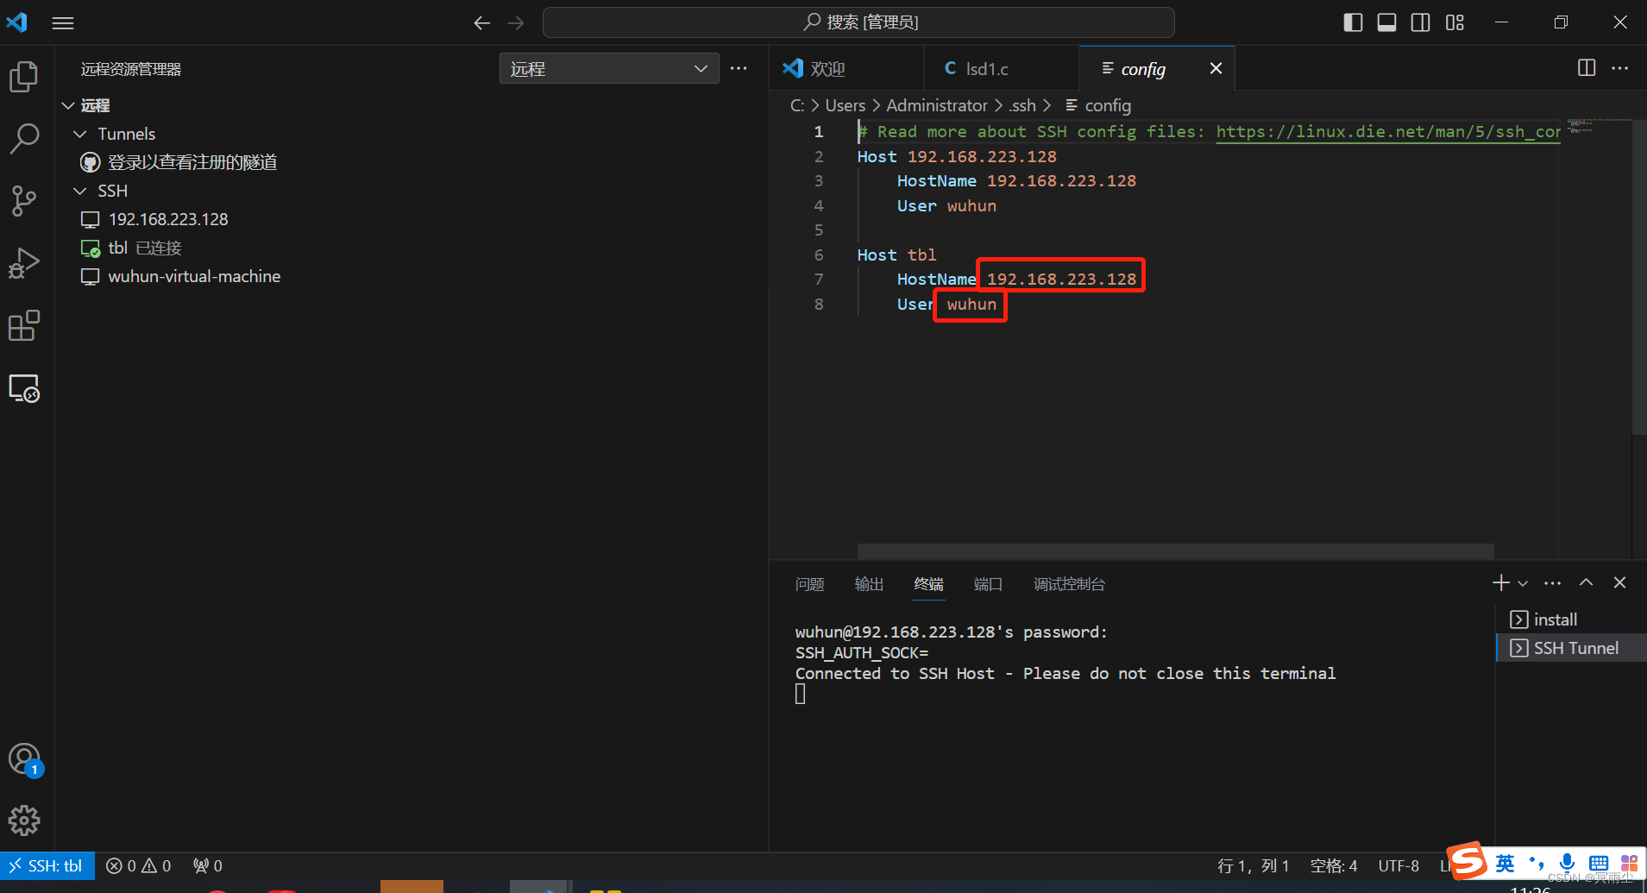This screenshot has width=1647, height=893.
Task: Collapse the Tunnels section
Action: 80,134
